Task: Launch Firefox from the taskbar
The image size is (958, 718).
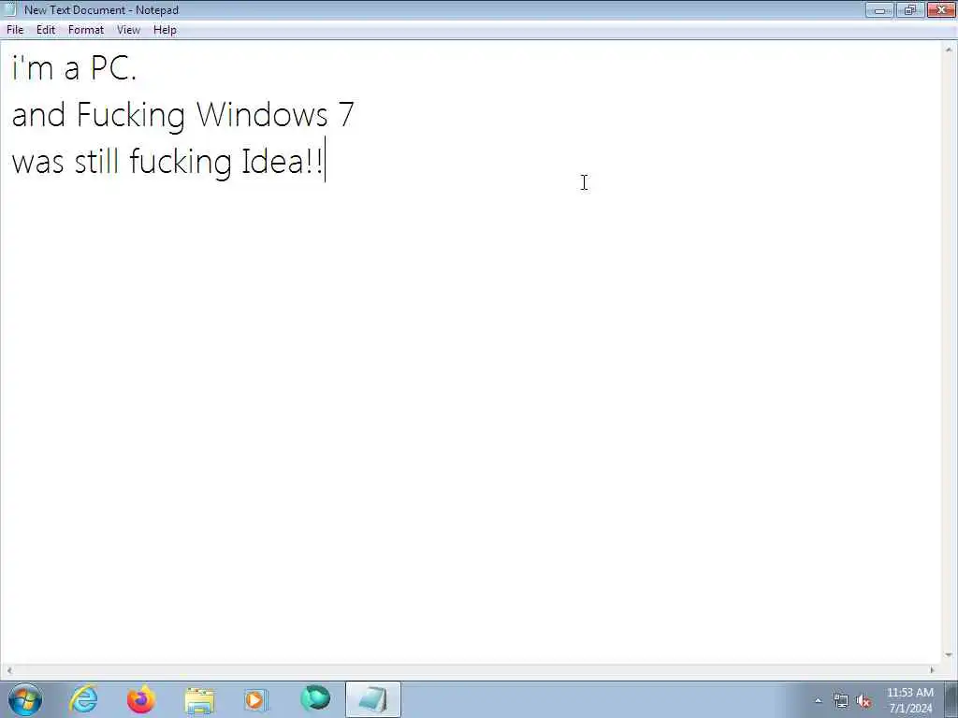Action: (x=141, y=699)
